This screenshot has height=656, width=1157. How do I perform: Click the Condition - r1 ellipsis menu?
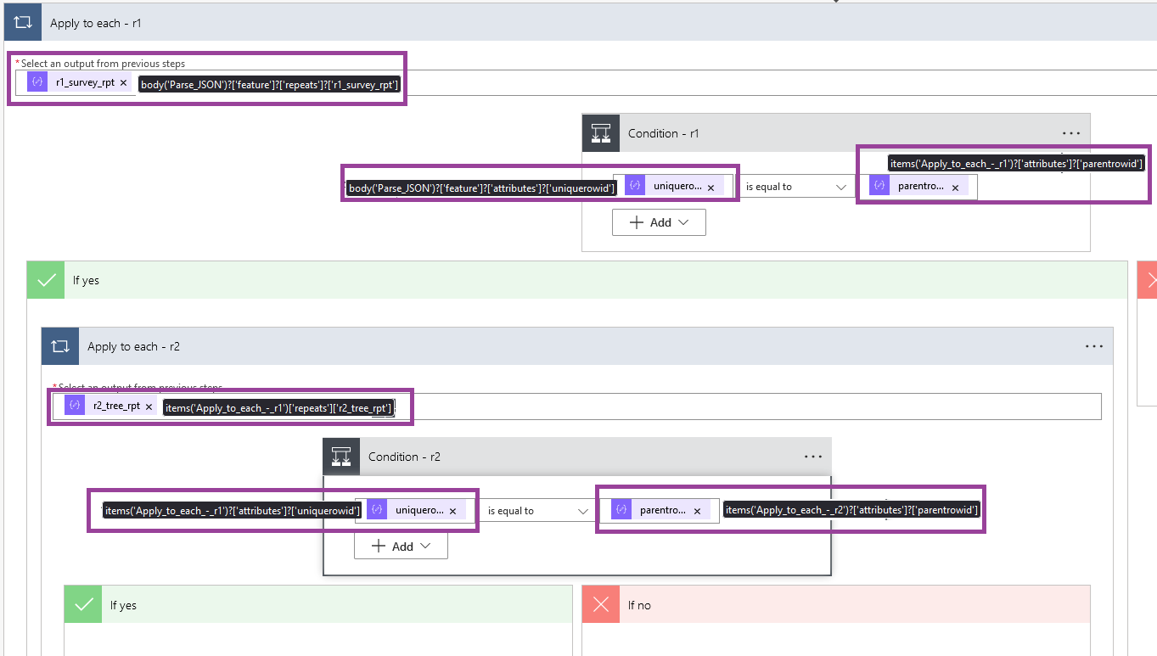click(1070, 132)
